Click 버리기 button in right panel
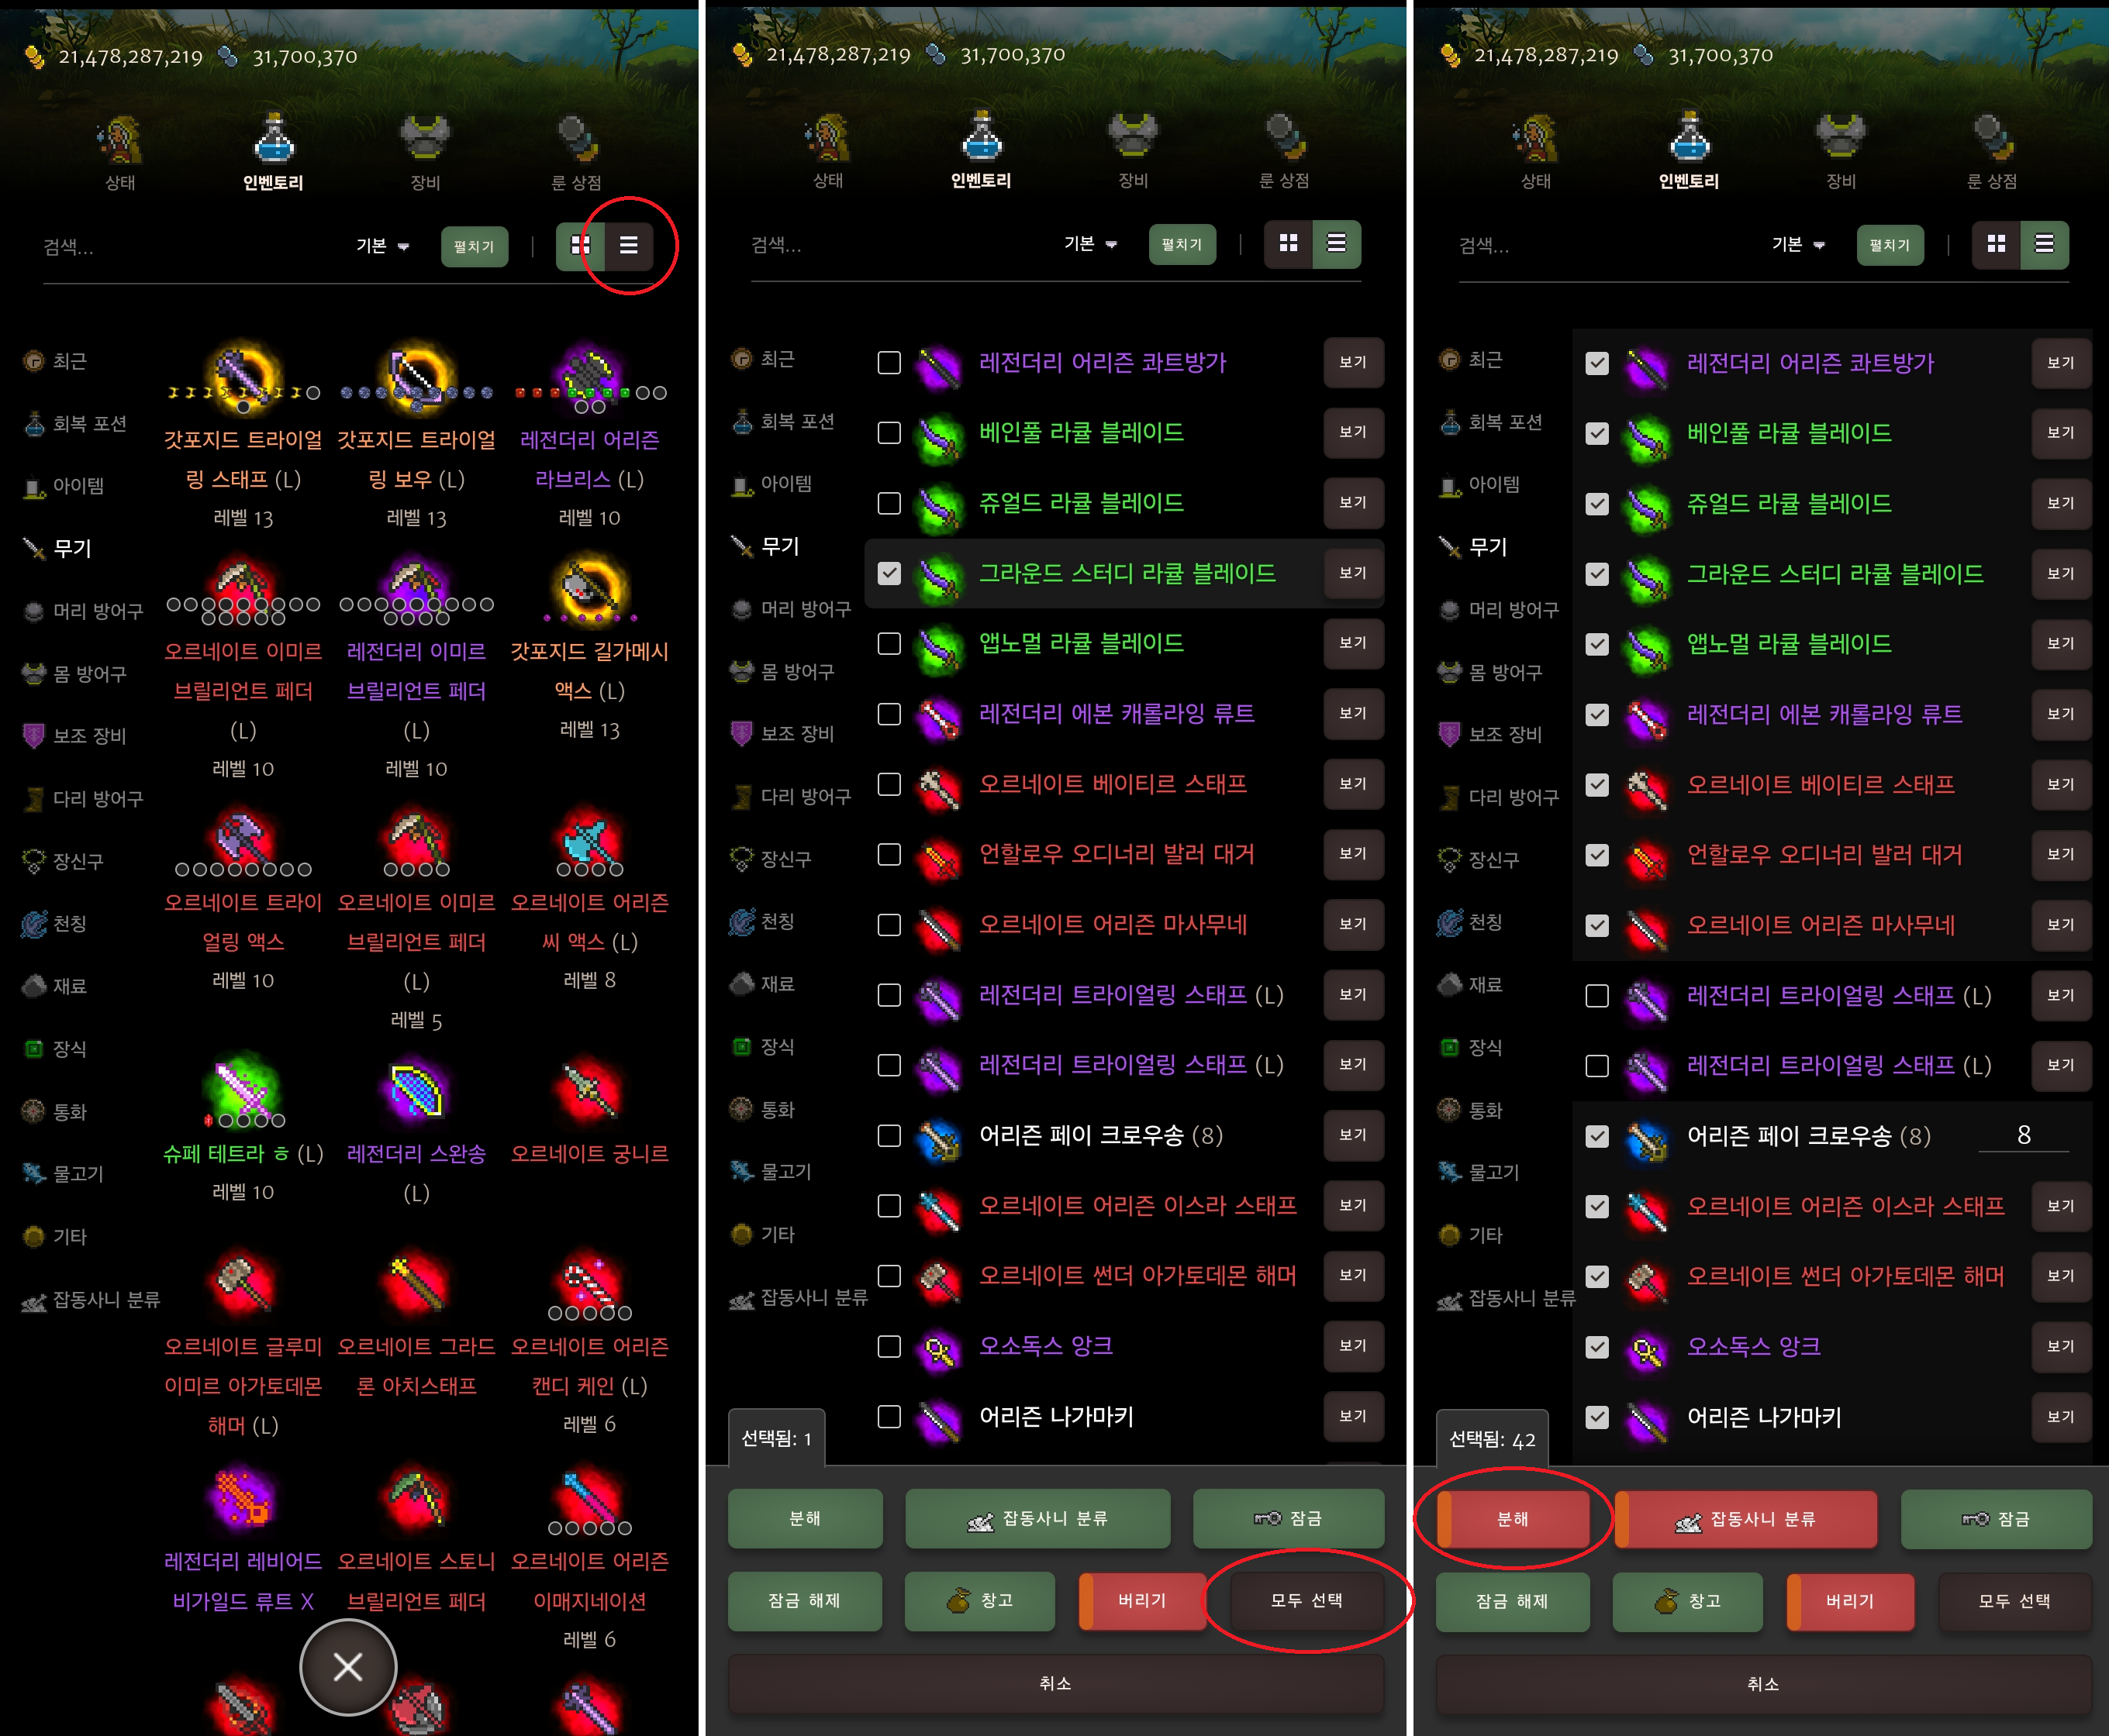Image resolution: width=2109 pixels, height=1736 pixels. click(1850, 1602)
